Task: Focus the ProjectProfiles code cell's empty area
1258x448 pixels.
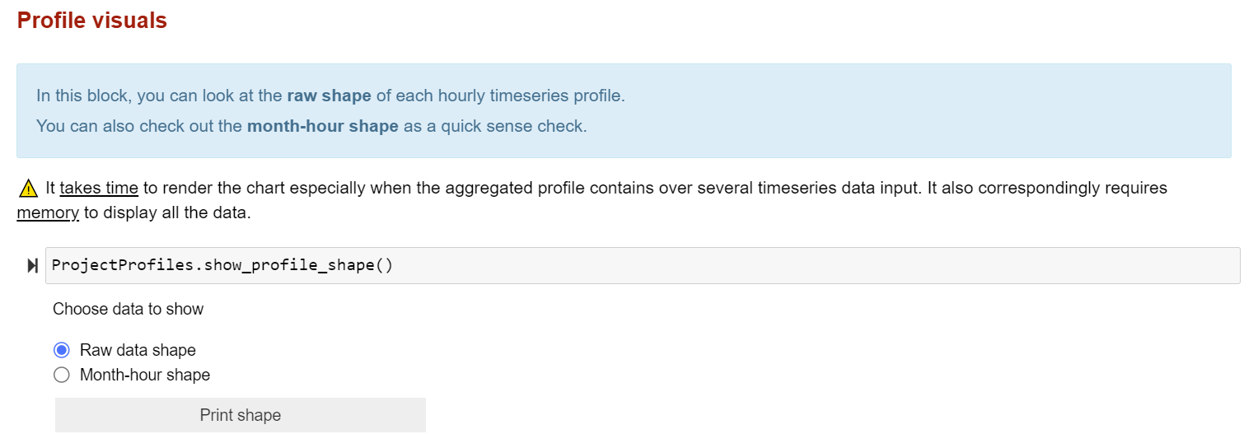Action: (816, 265)
